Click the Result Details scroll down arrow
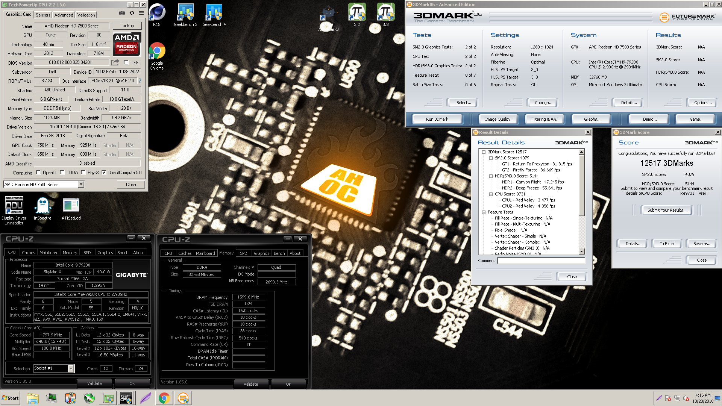 (582, 251)
